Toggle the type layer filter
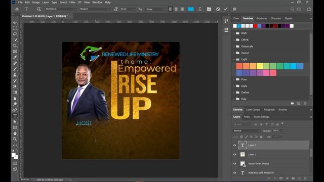Image resolution: width=324 pixels, height=182 pixels. coord(267,124)
